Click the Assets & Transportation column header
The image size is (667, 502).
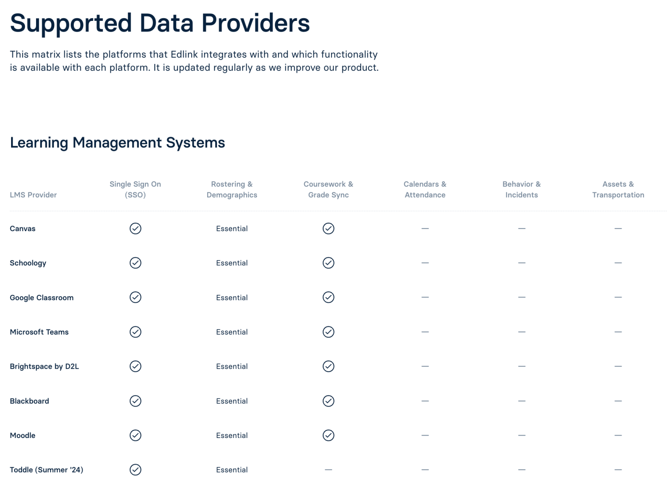618,189
